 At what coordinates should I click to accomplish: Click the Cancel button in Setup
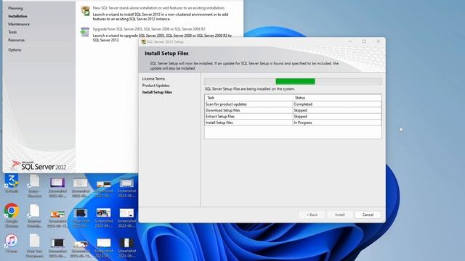(x=368, y=215)
